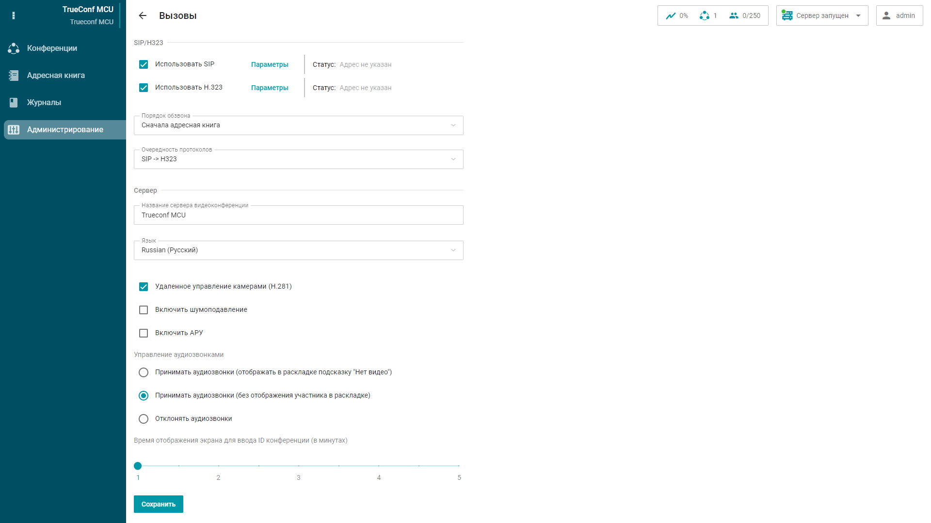Enable the Включить шумоподавление checkbox
The image size is (931, 523).
pos(144,310)
